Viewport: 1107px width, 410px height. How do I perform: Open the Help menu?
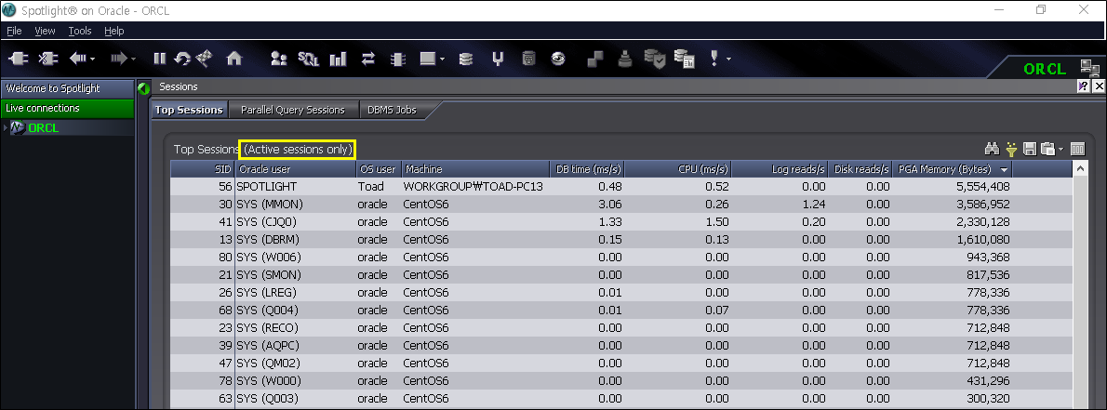[x=114, y=31]
